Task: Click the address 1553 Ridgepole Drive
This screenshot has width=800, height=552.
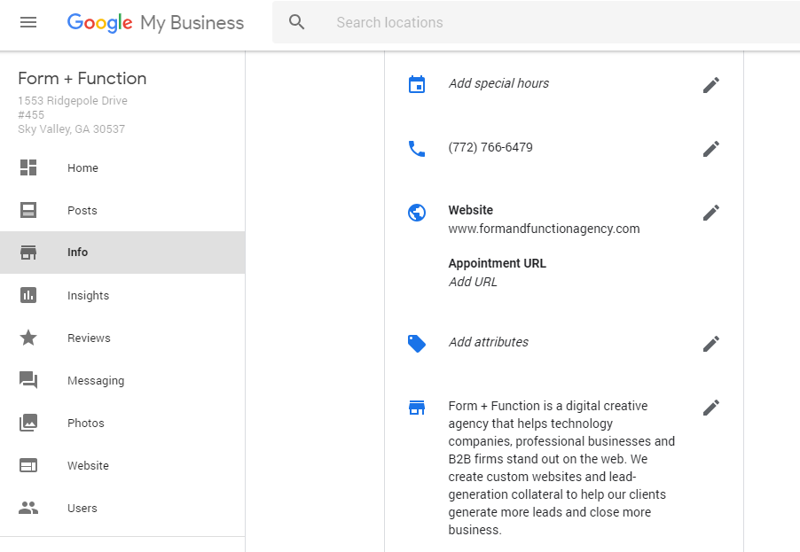Action: click(x=73, y=101)
